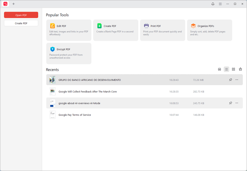
Task: Open the notifications bell
Action: [213, 4]
